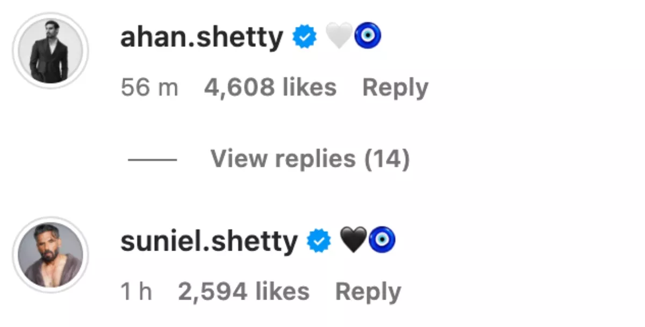Click the suniel.shetty username

(209, 241)
